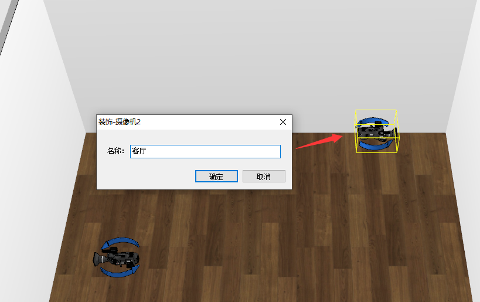Click the 名称 text field containing 客厅
This screenshot has width=480, height=302.
point(205,152)
